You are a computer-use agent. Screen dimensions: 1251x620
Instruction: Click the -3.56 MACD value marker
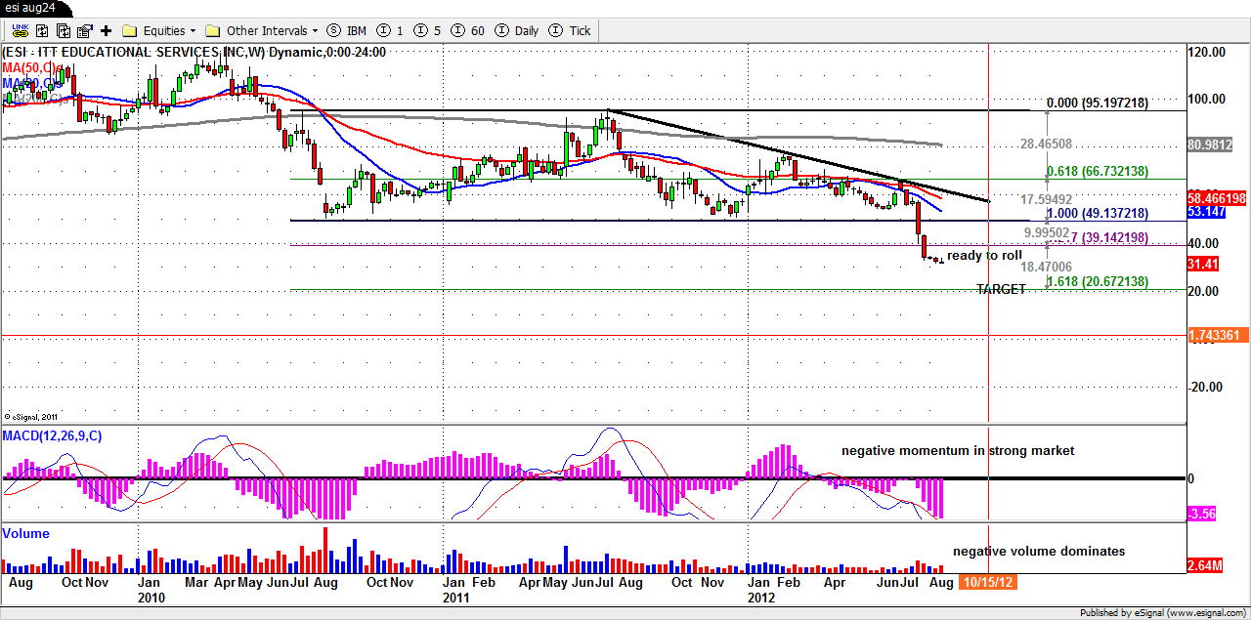pos(1201,514)
